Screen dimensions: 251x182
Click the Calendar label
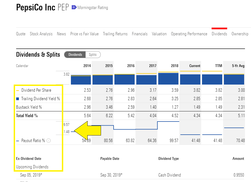pyautogui.click(x=22, y=66)
